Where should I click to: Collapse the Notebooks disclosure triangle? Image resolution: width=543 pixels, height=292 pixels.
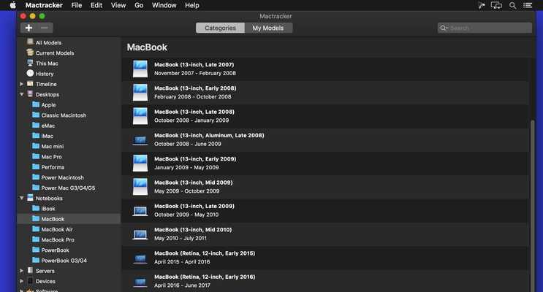click(x=21, y=198)
